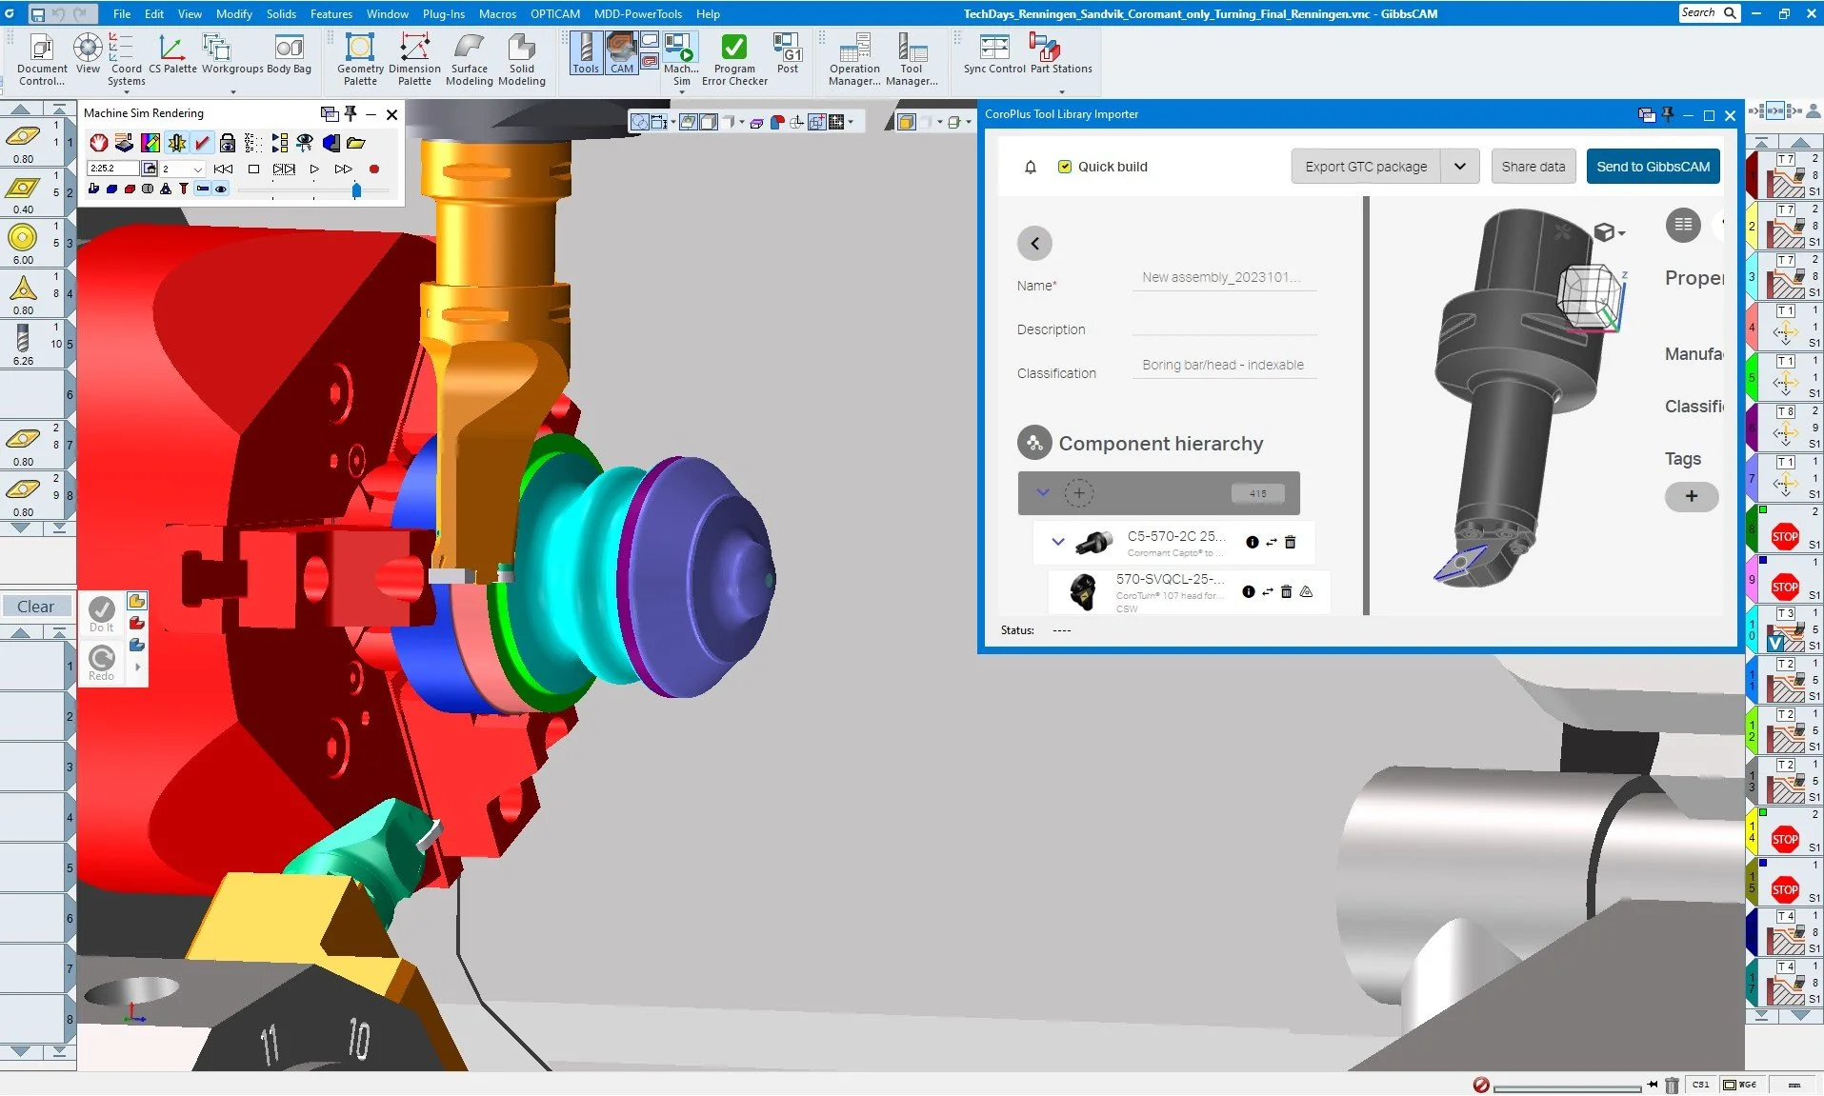Open the Export GTC package dropdown arrow

[1459, 166]
